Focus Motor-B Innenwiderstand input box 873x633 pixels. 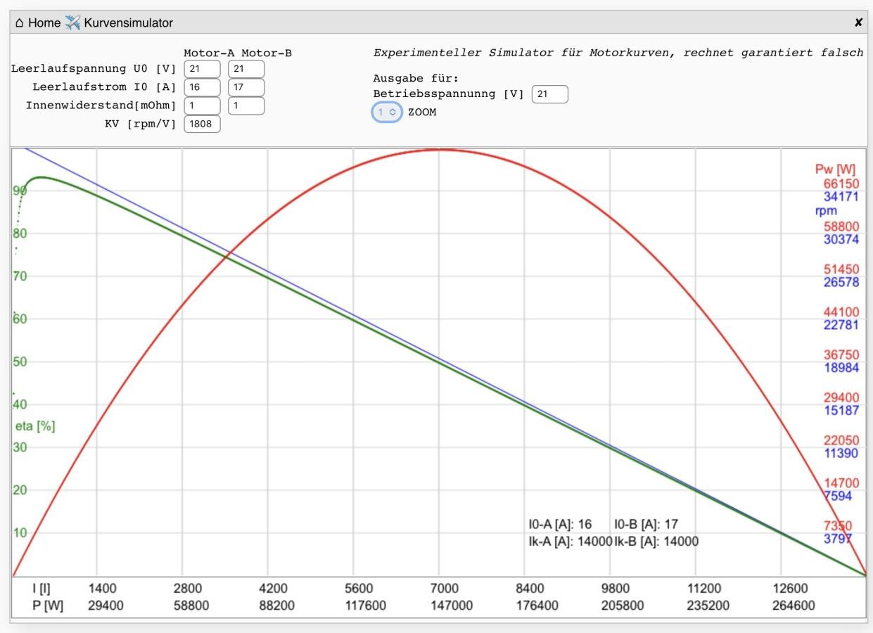tap(246, 105)
